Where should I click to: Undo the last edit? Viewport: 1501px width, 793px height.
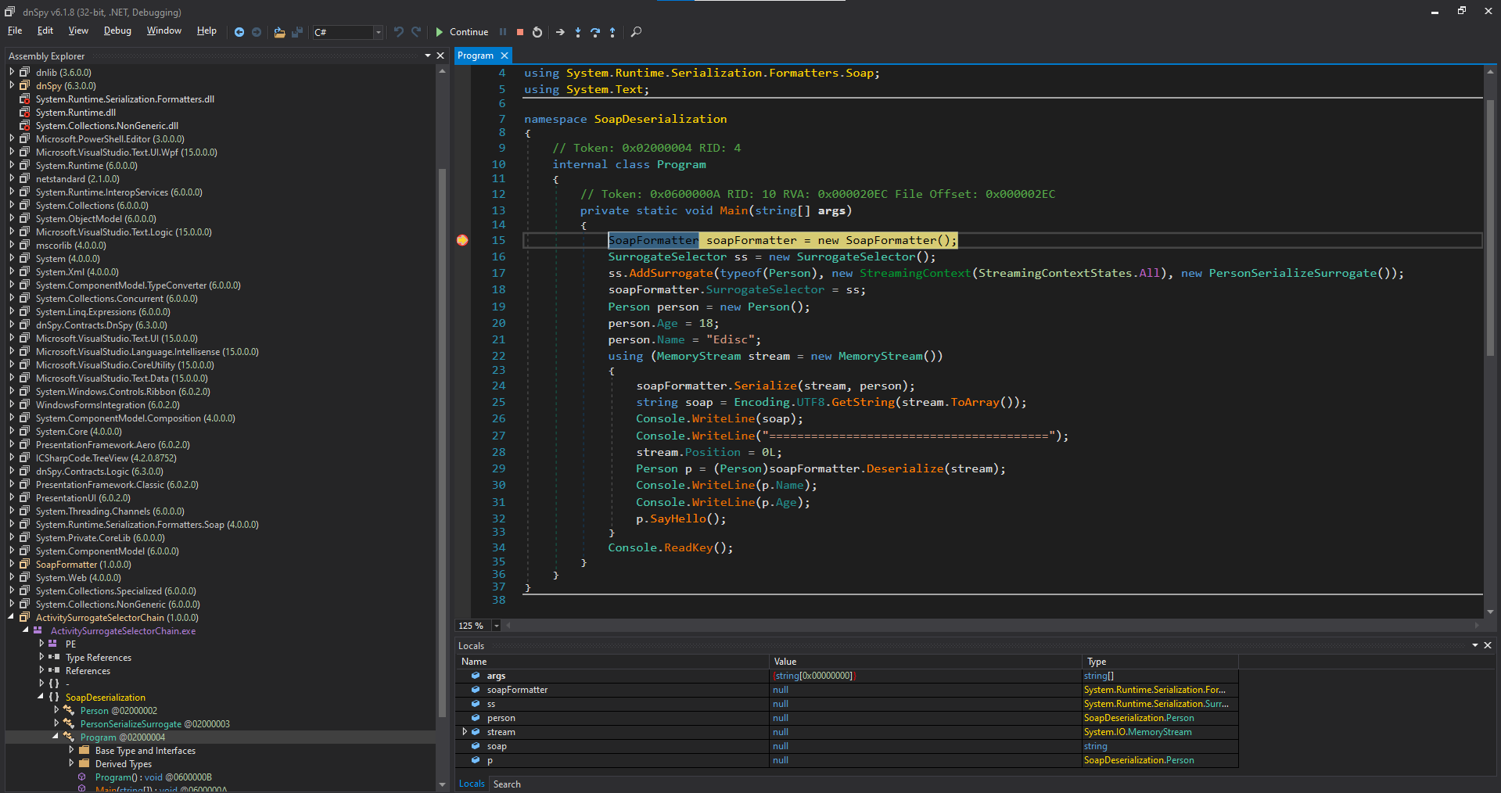click(399, 32)
